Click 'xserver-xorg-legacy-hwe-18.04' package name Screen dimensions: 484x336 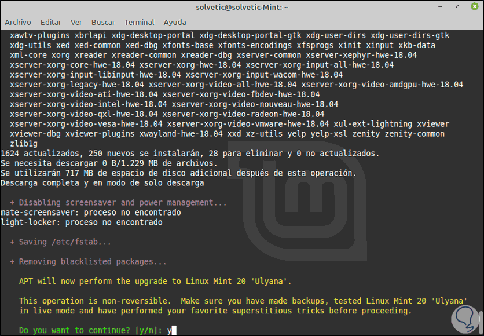[x=77, y=85]
